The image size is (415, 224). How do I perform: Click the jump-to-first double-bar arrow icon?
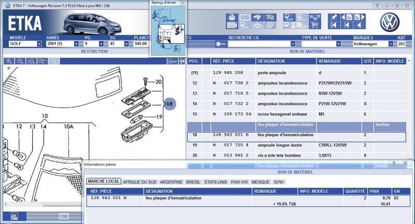(334, 25)
